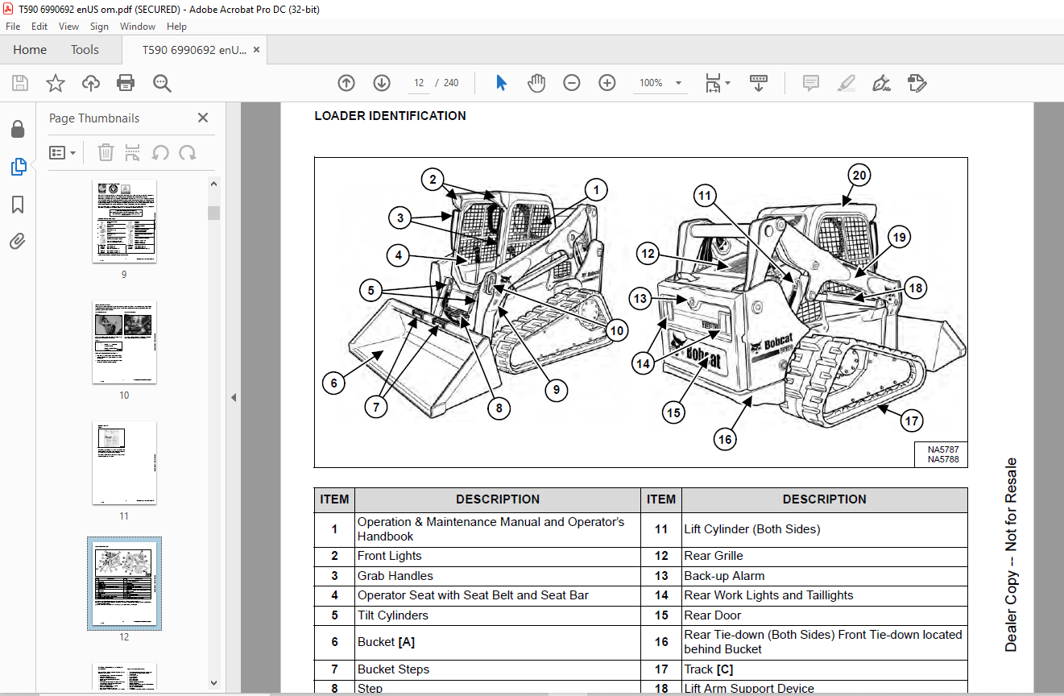This screenshot has height=696, width=1064.
Task: Print the document with the printer icon
Action: tap(126, 83)
